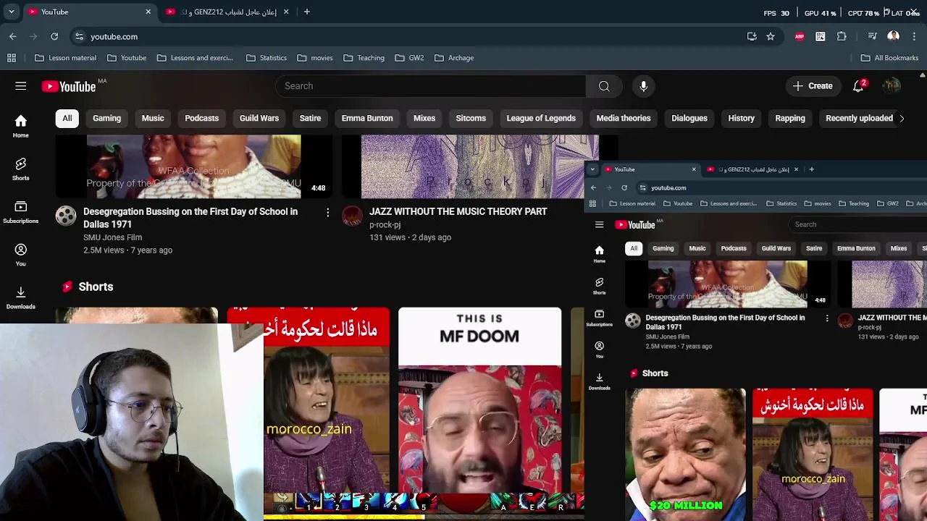This screenshot has width=927, height=521.
Task: Open the account avatar menu in main window
Action: 892,86
